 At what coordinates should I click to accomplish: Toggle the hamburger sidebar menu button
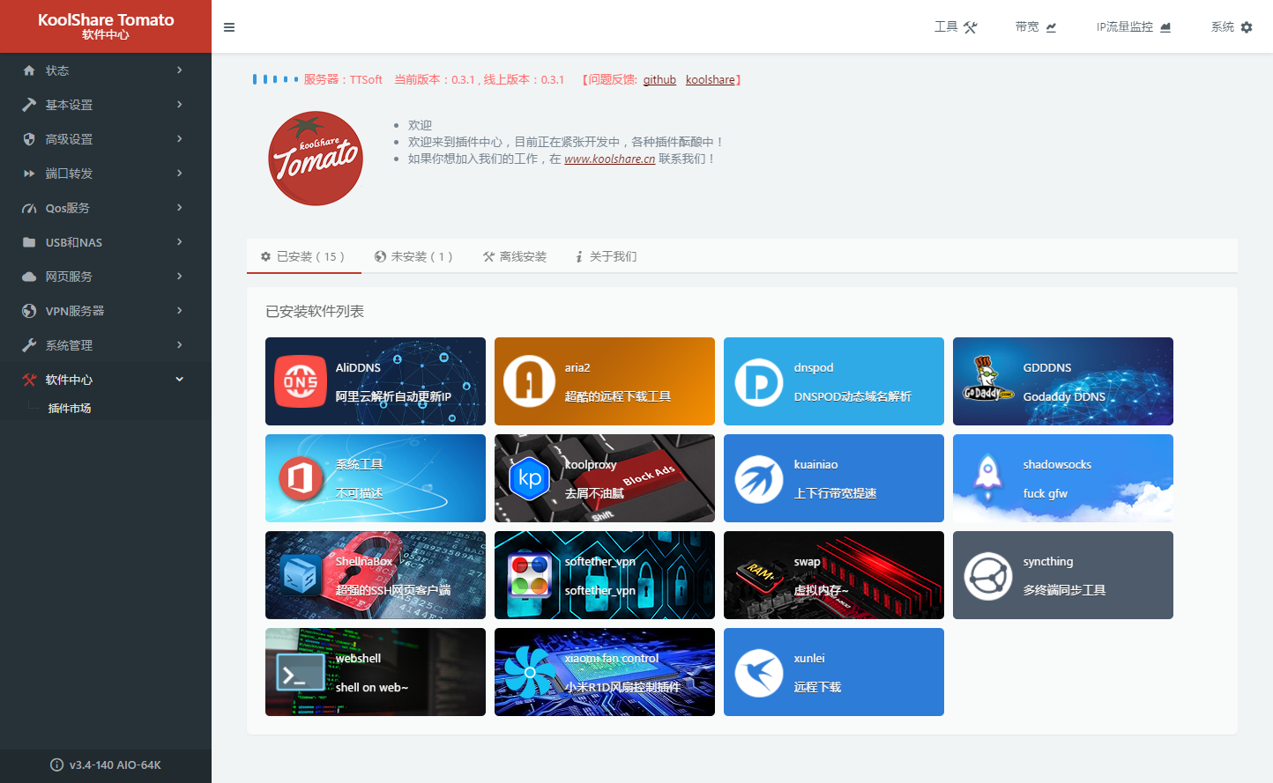[229, 27]
